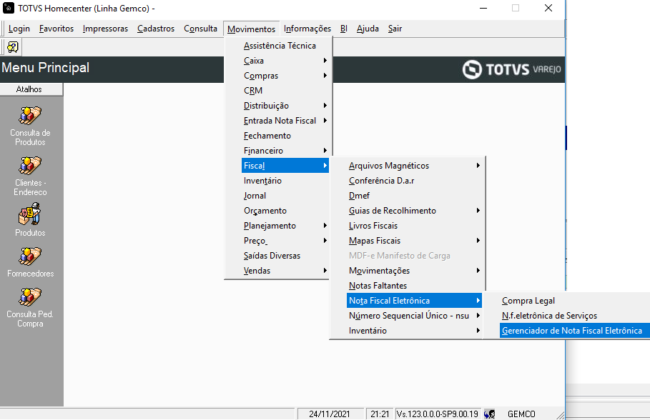This screenshot has height=420, width=650.
Task: Expand the Mapas Fiscais submenu
Action: [414, 241]
